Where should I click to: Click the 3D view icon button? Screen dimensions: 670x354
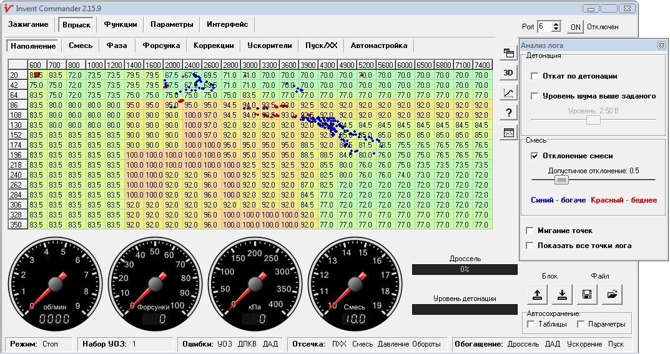click(508, 73)
